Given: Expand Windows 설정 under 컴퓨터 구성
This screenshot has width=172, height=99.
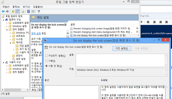Looking at the screenshot, I should [7, 26].
